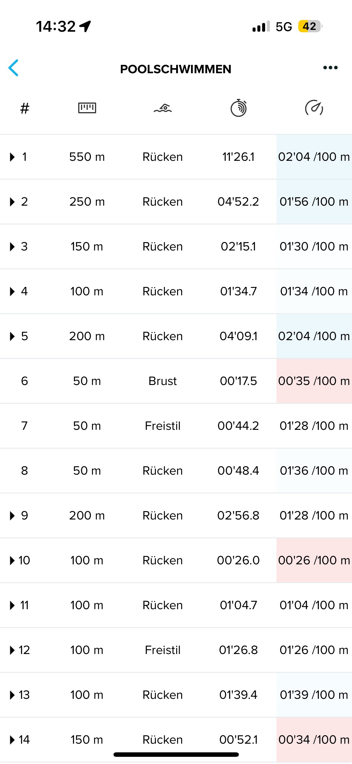Tap the location arrow in status bar
This screenshot has width=352, height=764.
85,26
